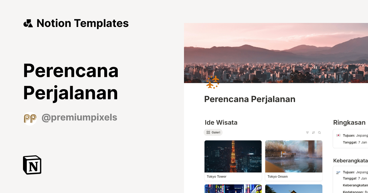Image resolution: width=368 pixels, height=193 pixels.
Task: Select the pink cityscape cover image
Action: [x=276, y=53]
